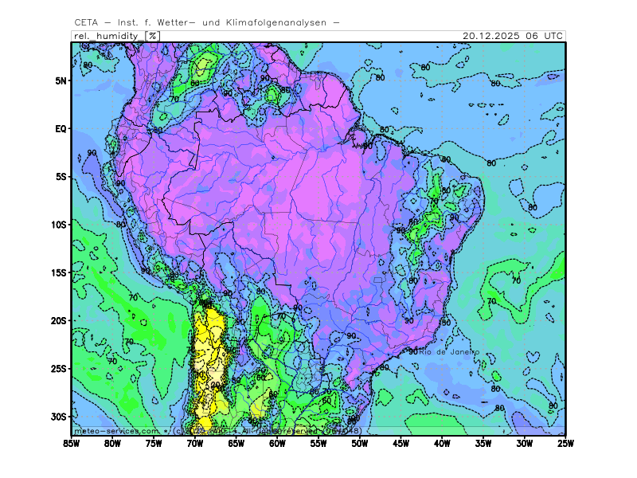
Task: Click the 10S latitude label
Action: (x=58, y=225)
